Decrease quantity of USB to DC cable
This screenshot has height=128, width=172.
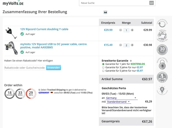coord(120,45)
